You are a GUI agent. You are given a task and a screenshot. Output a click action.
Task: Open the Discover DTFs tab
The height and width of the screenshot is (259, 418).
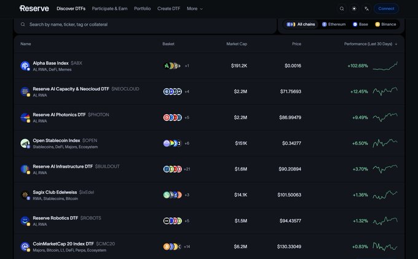pyautogui.click(x=71, y=9)
